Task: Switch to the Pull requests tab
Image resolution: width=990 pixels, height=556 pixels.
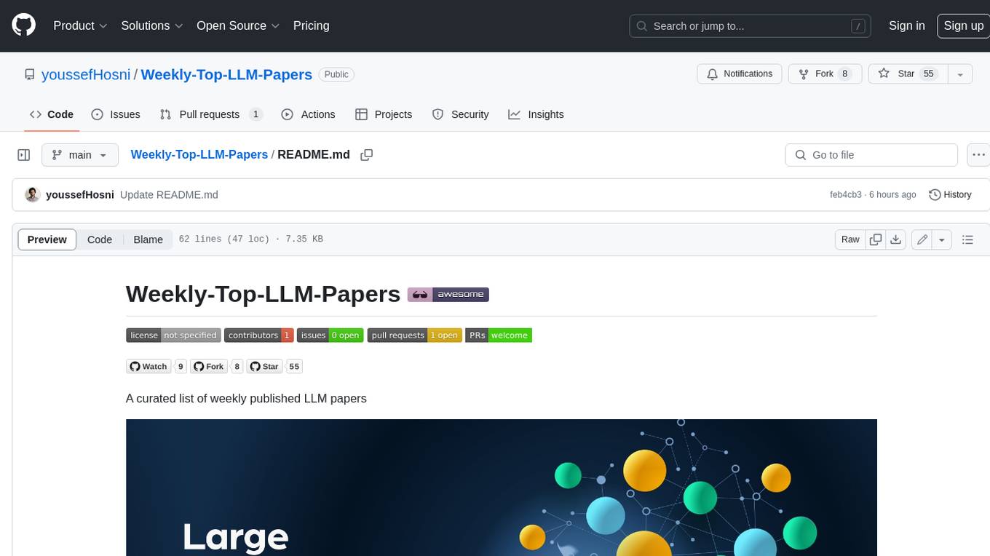Action: [x=211, y=114]
